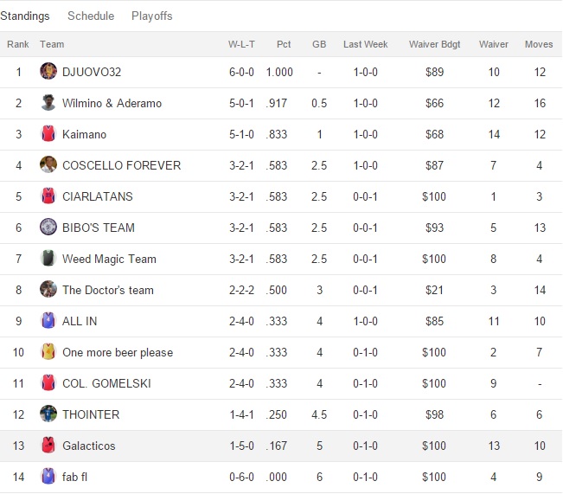
Task: Click THOINTER team avatar icon
Action: pos(48,414)
